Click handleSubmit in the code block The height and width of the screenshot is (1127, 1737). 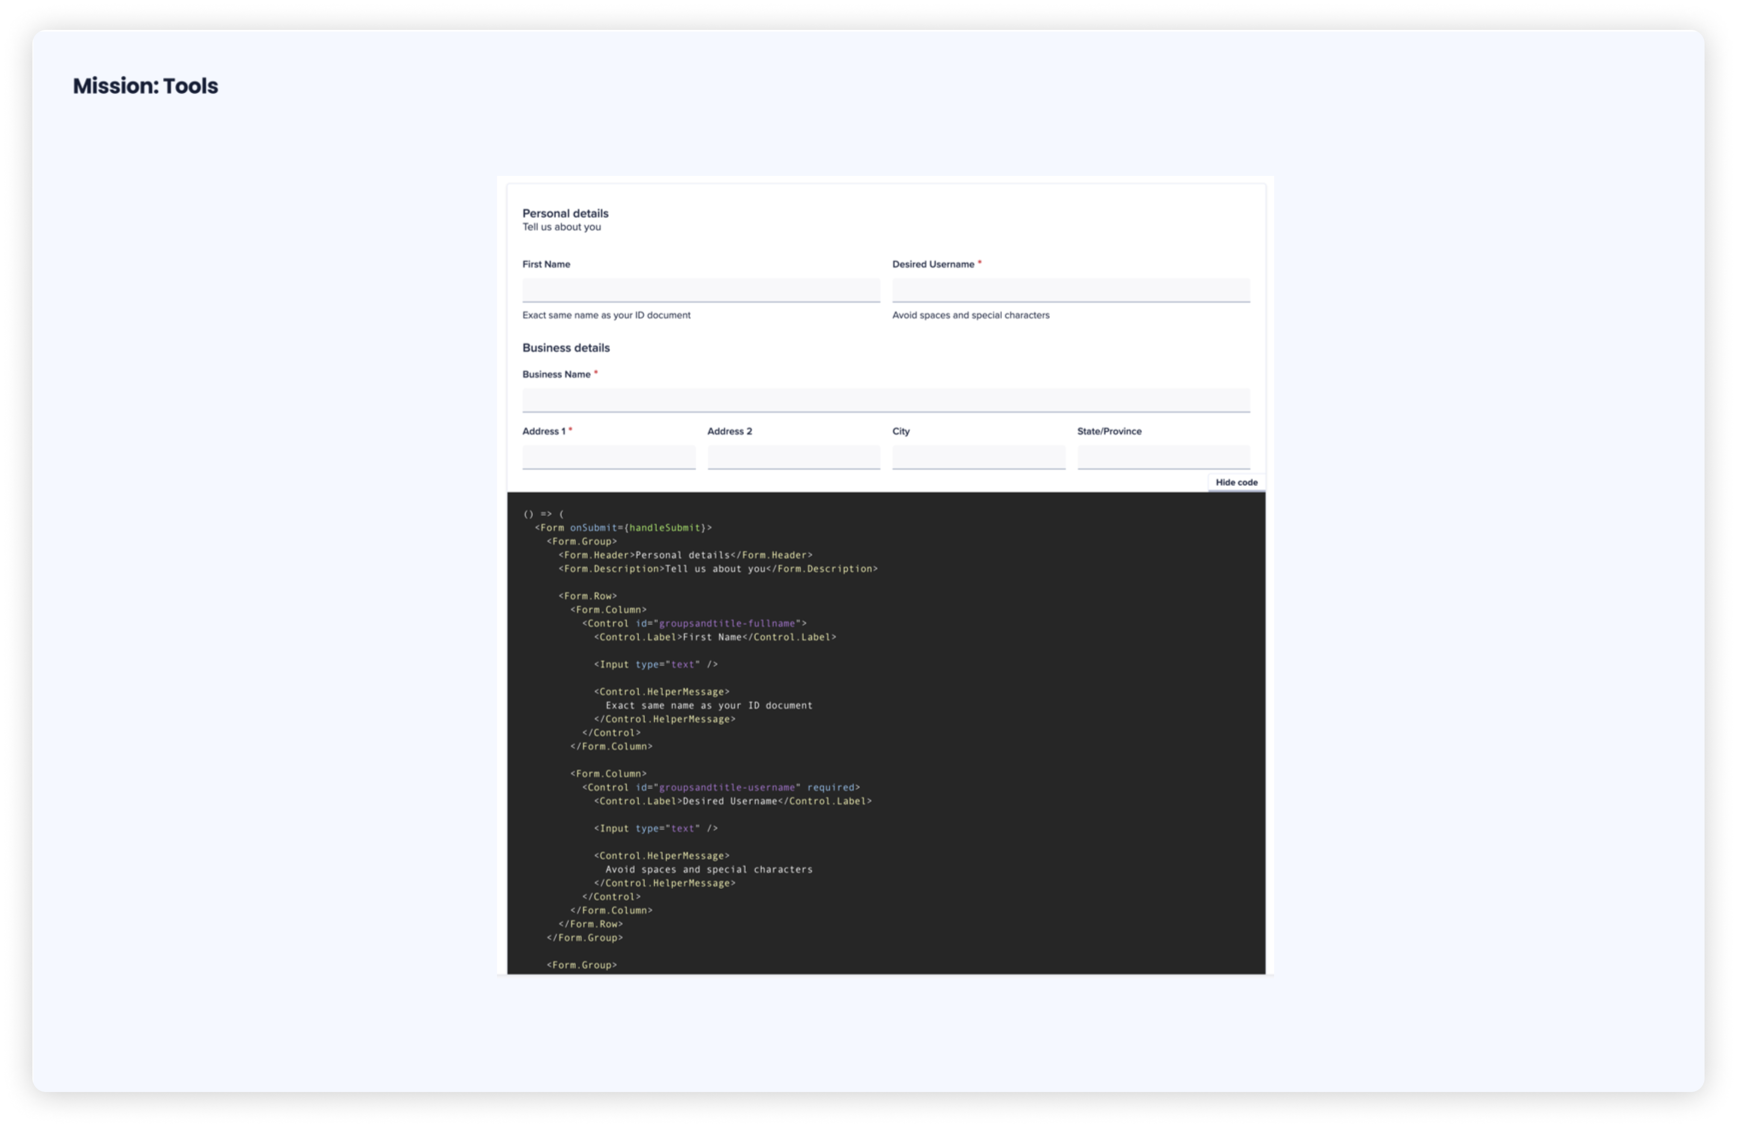point(664,527)
